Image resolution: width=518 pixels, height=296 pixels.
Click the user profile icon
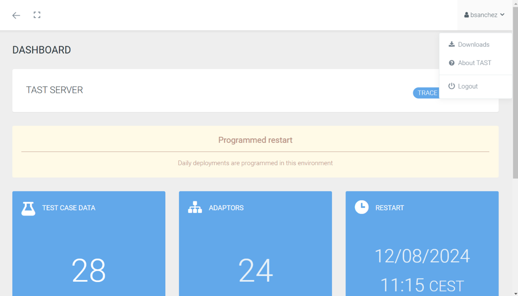click(466, 15)
